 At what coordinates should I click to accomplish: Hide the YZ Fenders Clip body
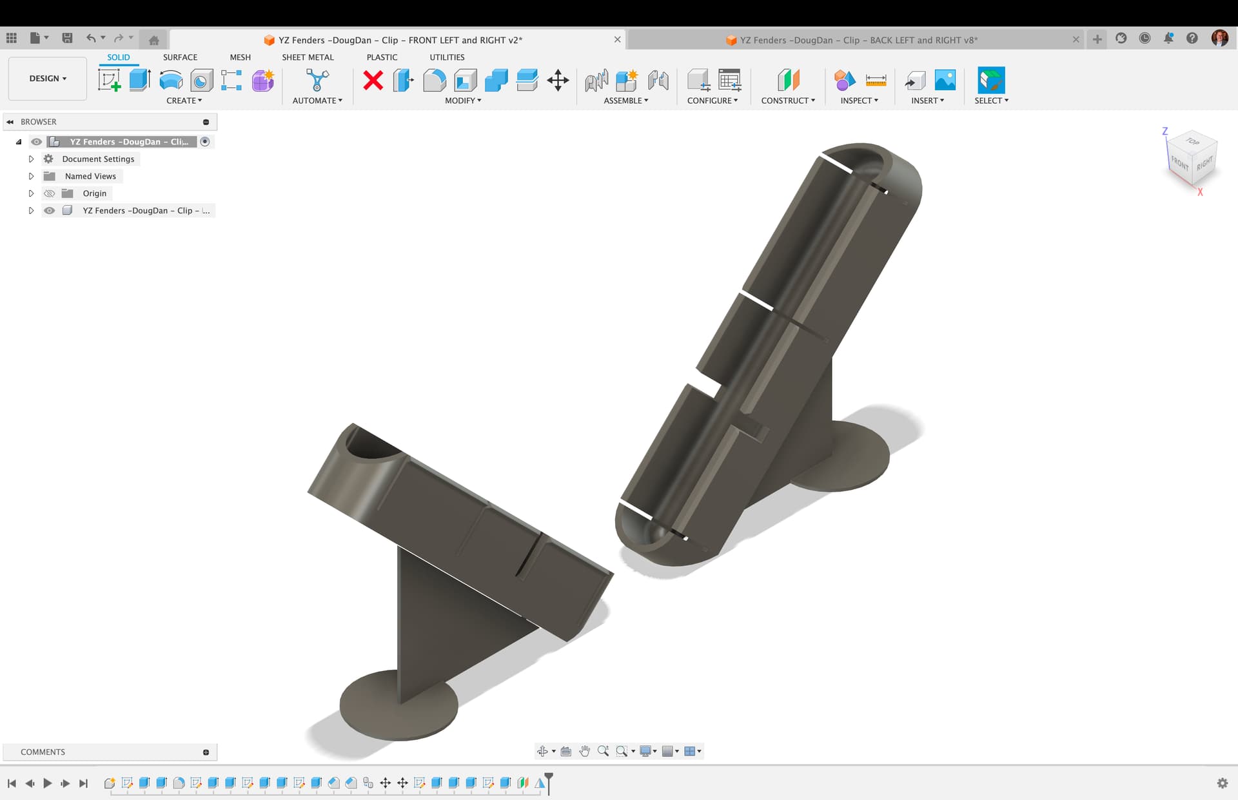click(49, 211)
